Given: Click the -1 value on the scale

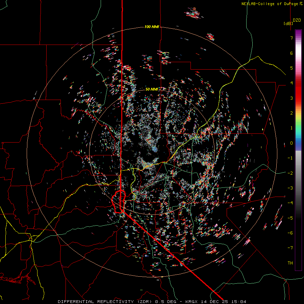Looking at the screenshot, I should [290, 158].
